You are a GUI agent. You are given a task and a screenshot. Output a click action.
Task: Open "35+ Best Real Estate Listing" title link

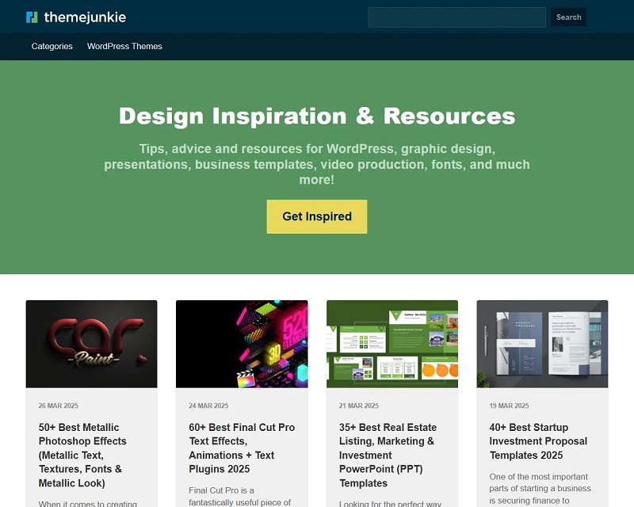click(388, 455)
